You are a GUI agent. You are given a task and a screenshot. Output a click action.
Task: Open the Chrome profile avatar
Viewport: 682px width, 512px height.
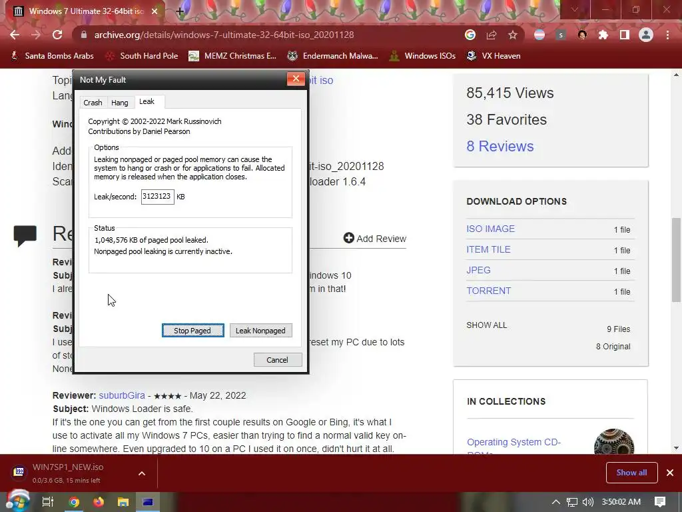coord(646,35)
